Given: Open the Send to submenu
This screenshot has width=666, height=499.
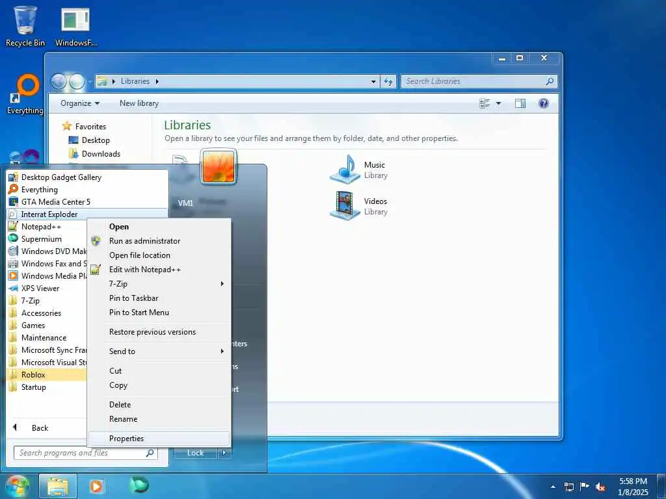Looking at the screenshot, I should coord(159,352).
